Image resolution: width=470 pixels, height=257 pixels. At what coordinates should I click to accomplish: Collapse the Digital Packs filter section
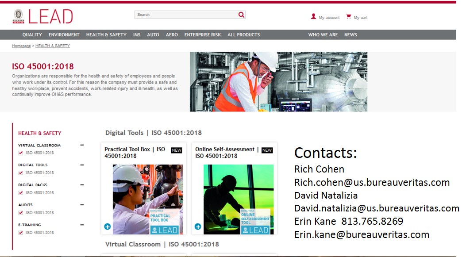coord(82,185)
